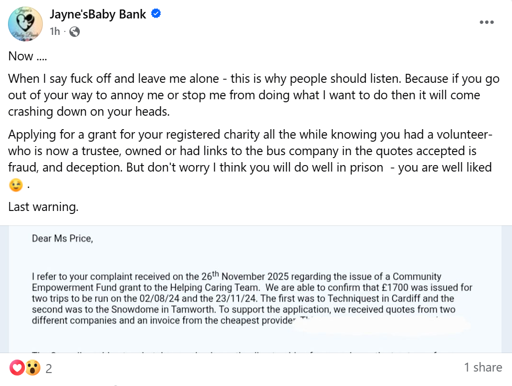Click the paragraph starting 'When I say'
The width and height of the screenshot is (512, 386).
250,95
